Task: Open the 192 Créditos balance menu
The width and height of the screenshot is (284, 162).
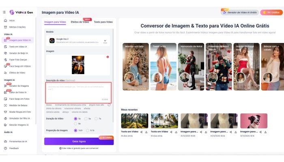Action: [x=271, y=13]
